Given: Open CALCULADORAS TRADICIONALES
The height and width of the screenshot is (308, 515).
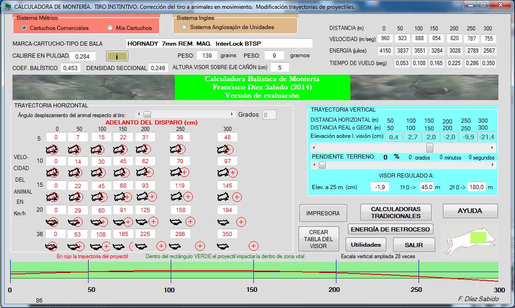Looking at the screenshot, I should 395,213.
